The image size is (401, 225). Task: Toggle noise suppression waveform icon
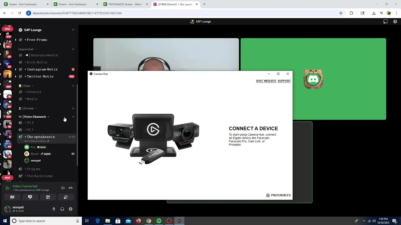click(x=63, y=188)
